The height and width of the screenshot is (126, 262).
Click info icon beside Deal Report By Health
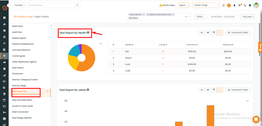tap(88, 33)
